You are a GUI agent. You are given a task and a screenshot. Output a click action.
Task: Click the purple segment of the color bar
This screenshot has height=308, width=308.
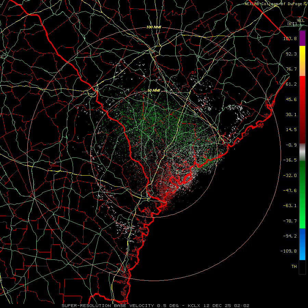tap(302, 38)
